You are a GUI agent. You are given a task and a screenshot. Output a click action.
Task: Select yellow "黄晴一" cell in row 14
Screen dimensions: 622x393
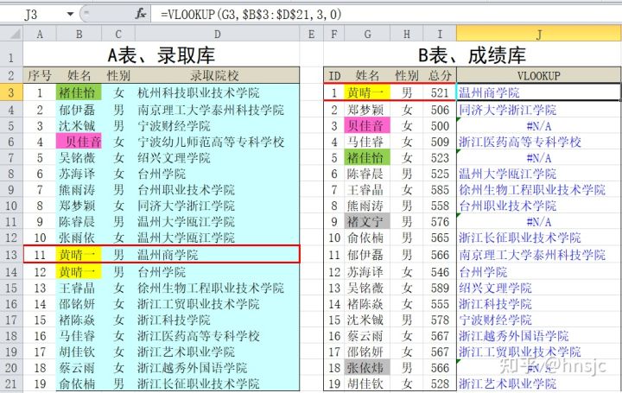click(79, 272)
